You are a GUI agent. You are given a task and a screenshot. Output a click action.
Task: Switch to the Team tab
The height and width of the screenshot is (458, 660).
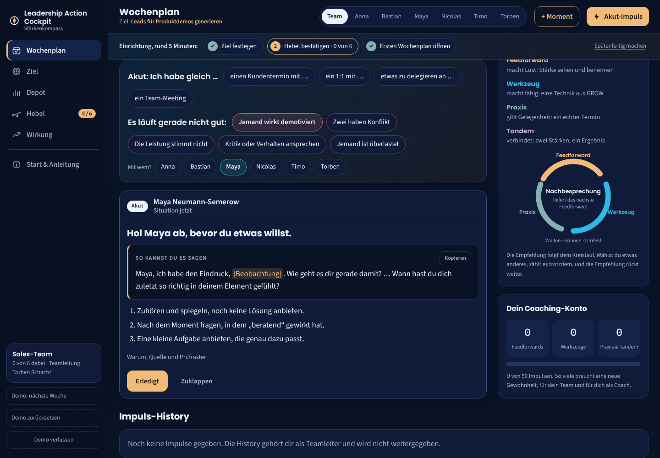pyautogui.click(x=335, y=16)
